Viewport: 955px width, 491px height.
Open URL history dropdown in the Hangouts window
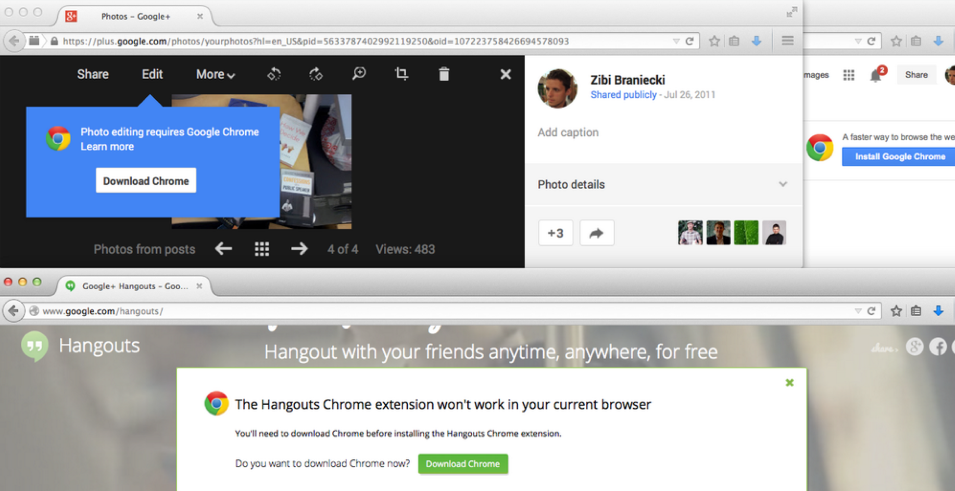[858, 311]
